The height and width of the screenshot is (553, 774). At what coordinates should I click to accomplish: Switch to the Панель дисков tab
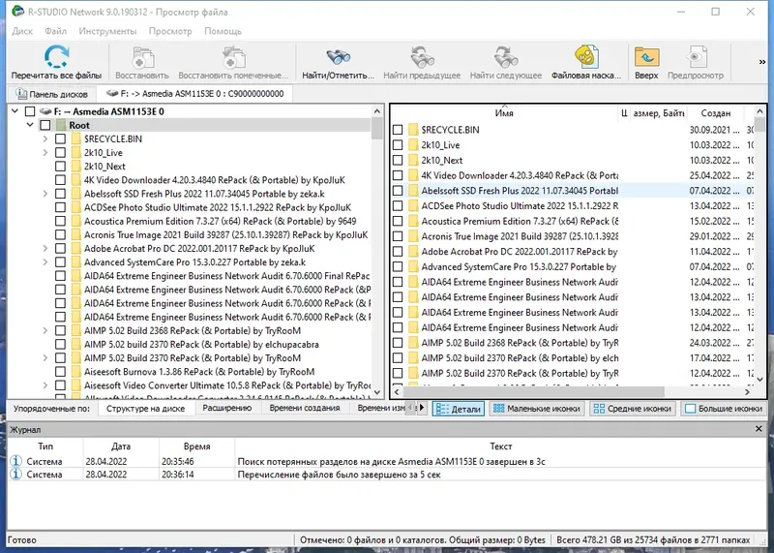click(x=52, y=94)
